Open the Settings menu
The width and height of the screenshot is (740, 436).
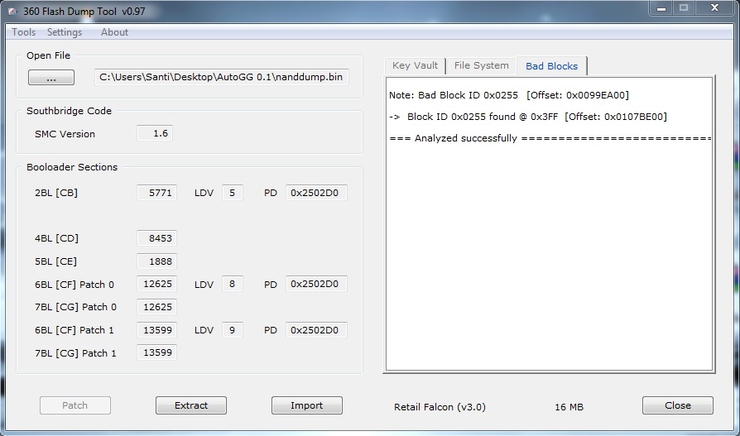tap(65, 32)
